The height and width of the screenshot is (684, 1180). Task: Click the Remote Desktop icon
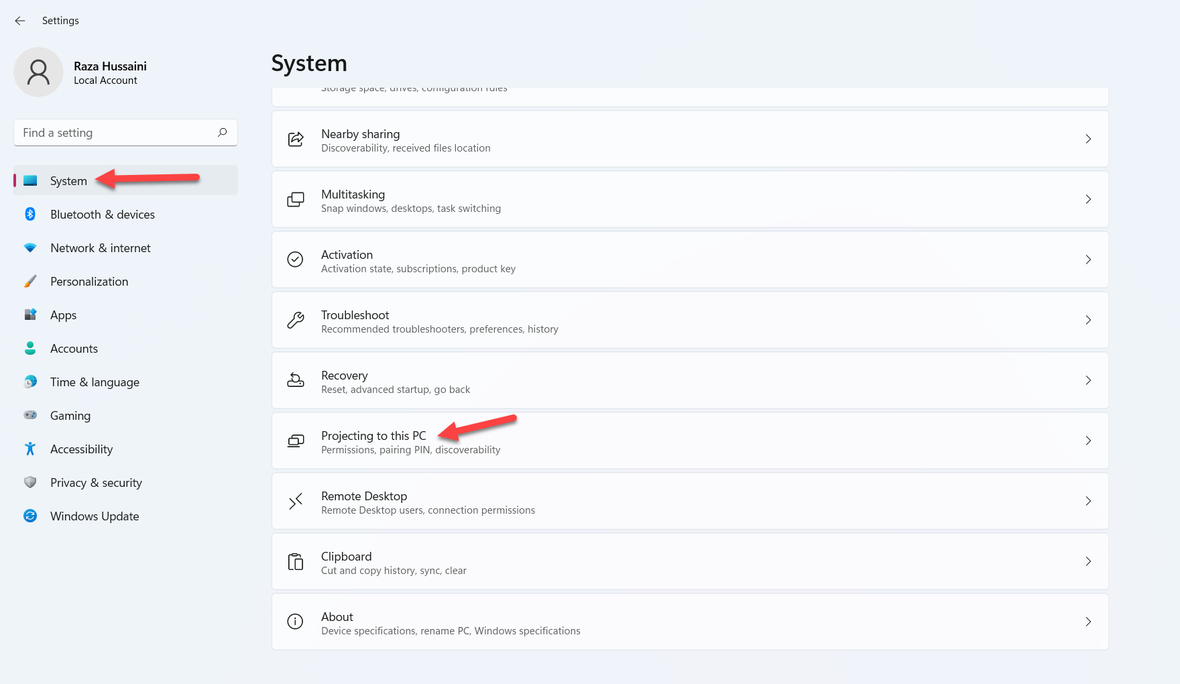[296, 502]
